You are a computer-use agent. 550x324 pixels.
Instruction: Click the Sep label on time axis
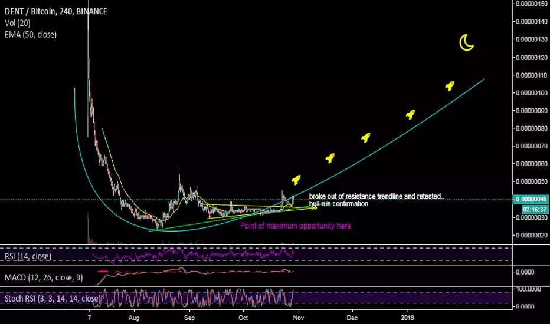(x=189, y=318)
